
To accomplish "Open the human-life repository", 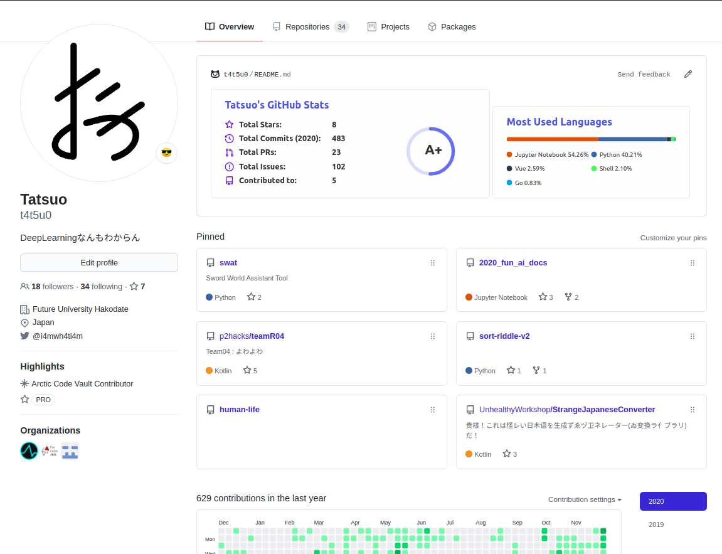I will [x=240, y=410].
